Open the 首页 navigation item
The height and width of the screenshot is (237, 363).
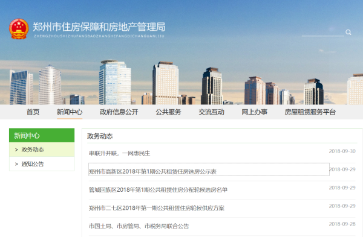(x=33, y=112)
